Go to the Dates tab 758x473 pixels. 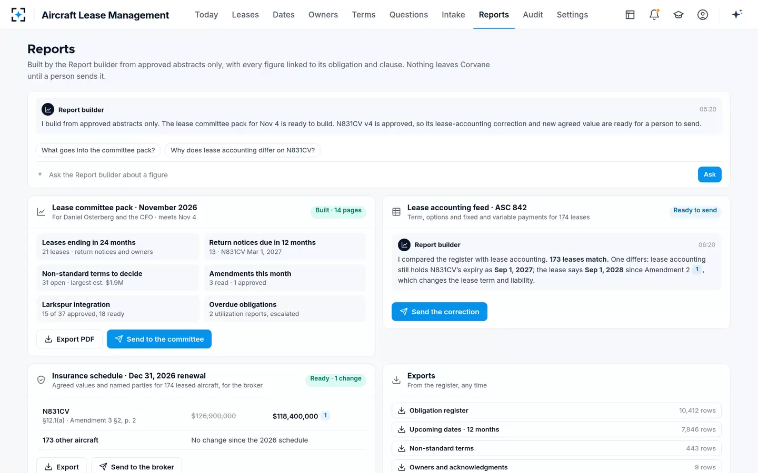284,15
